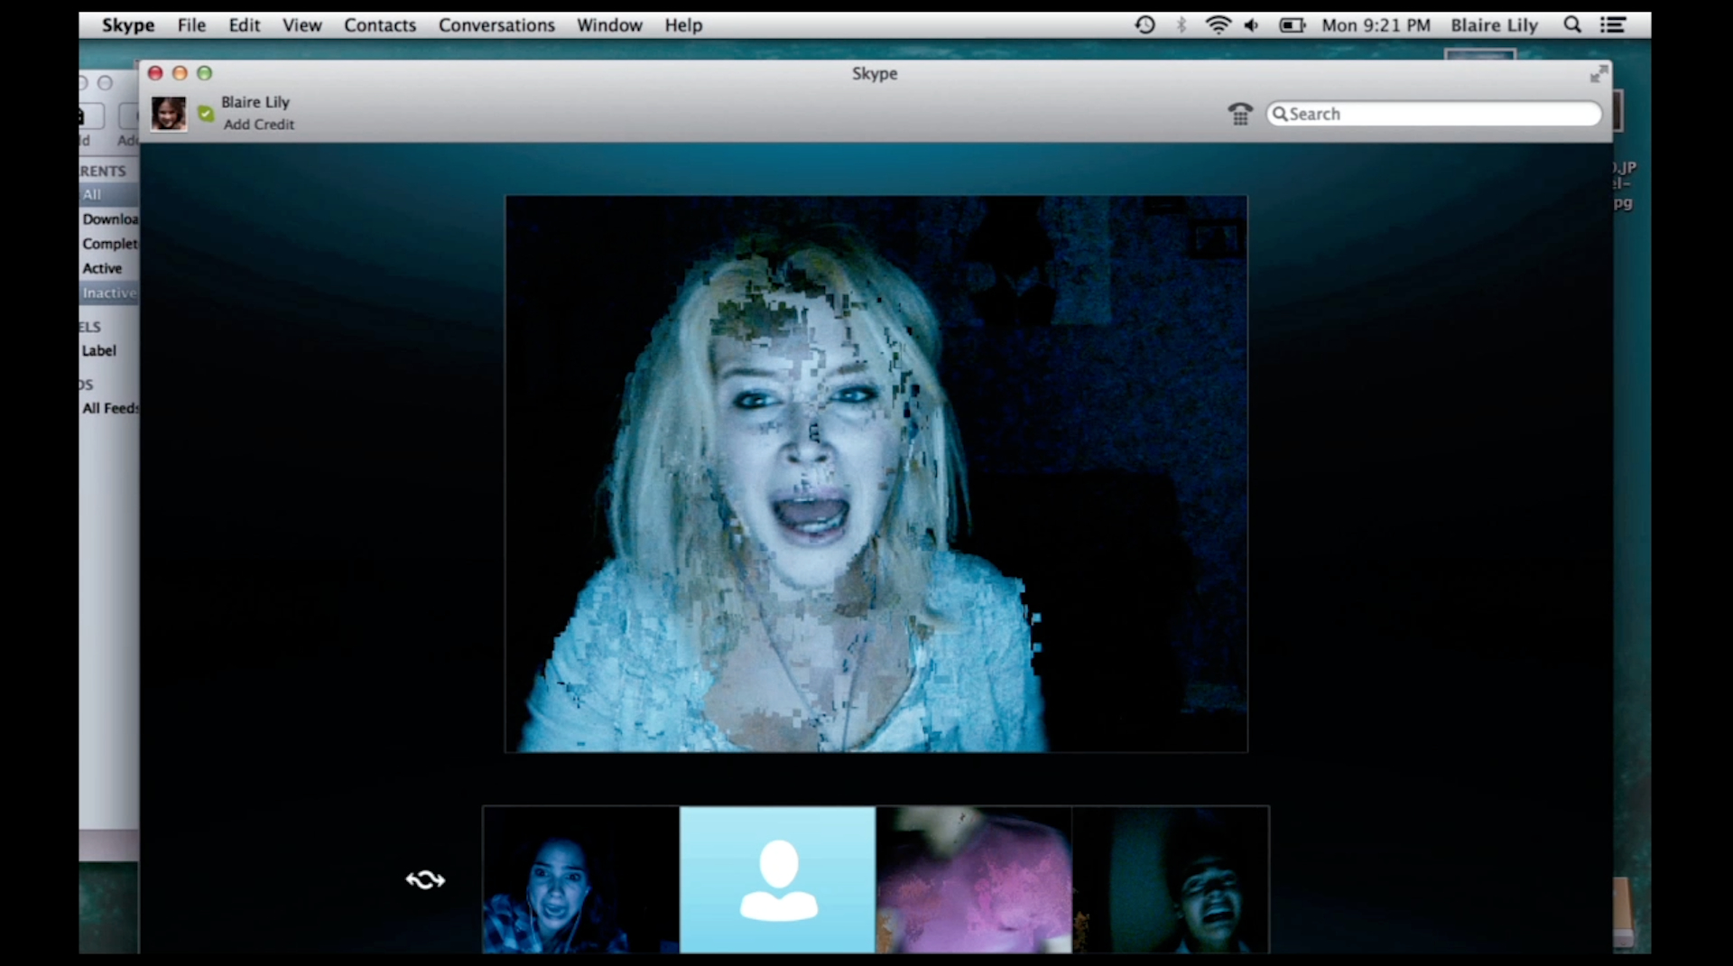The image size is (1733, 966).
Task: Click the Add Credit link
Action: (x=259, y=125)
